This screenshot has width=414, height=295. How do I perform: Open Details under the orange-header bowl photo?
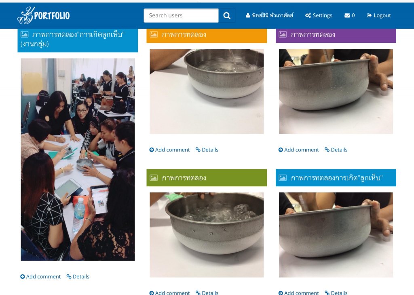pos(207,150)
